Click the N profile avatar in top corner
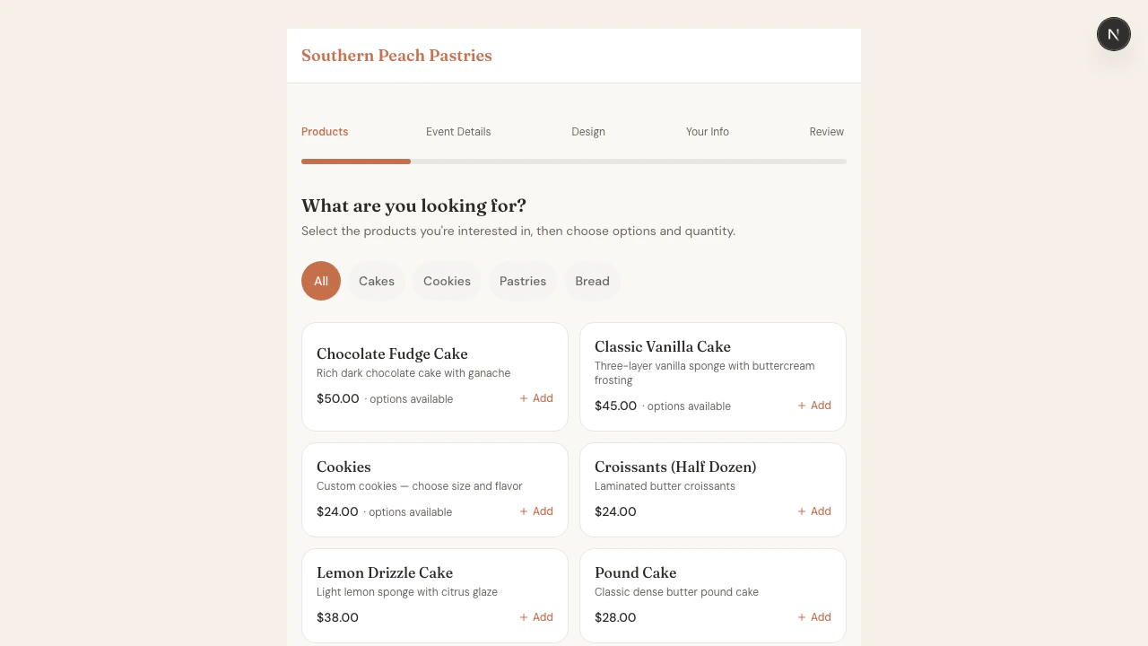 (x=1113, y=33)
